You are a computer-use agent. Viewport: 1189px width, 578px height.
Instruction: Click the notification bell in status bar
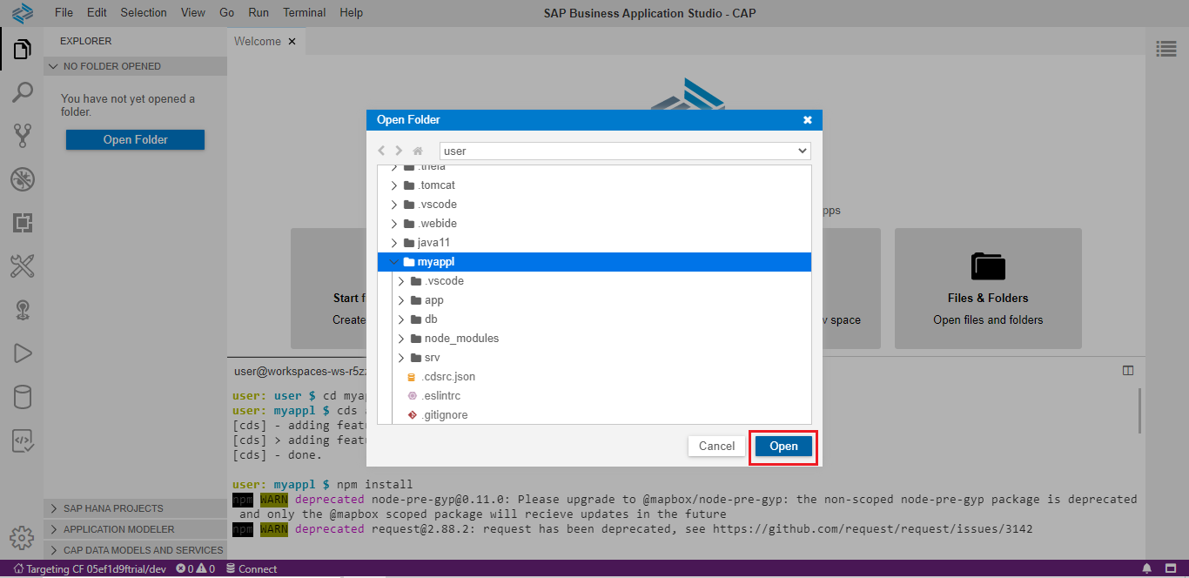click(1146, 569)
